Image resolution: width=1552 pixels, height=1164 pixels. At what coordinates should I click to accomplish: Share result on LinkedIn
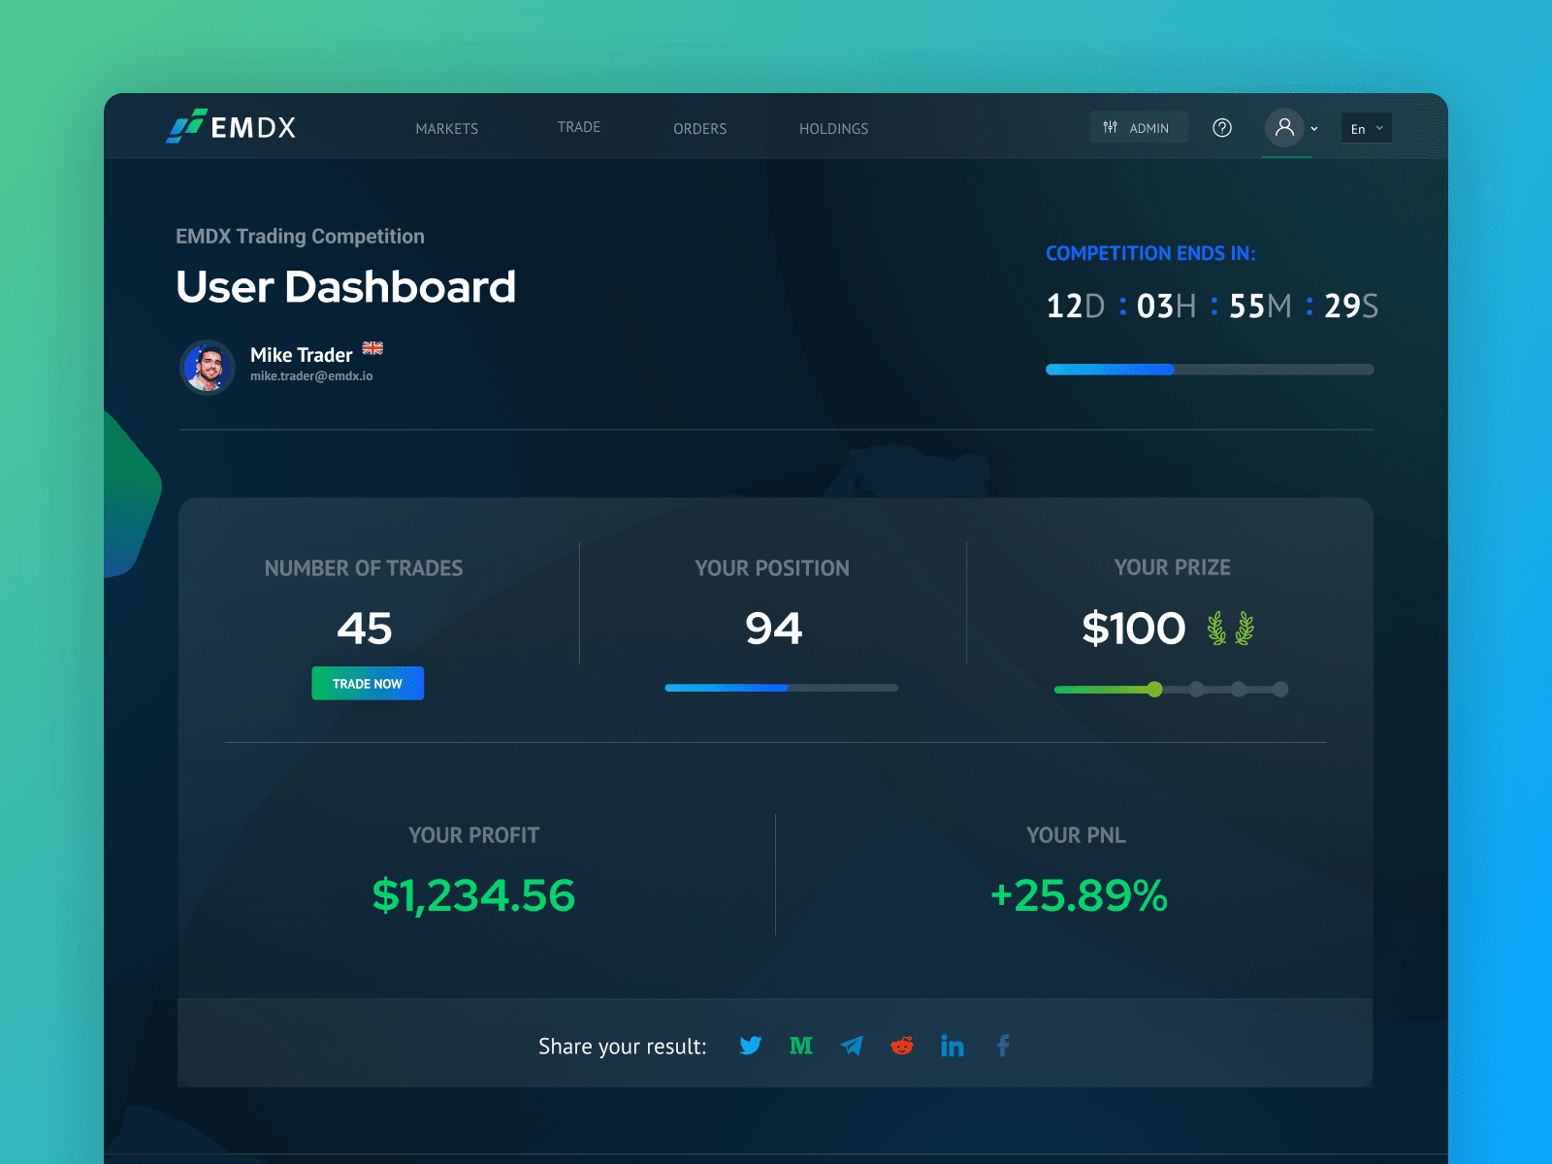(x=953, y=1046)
